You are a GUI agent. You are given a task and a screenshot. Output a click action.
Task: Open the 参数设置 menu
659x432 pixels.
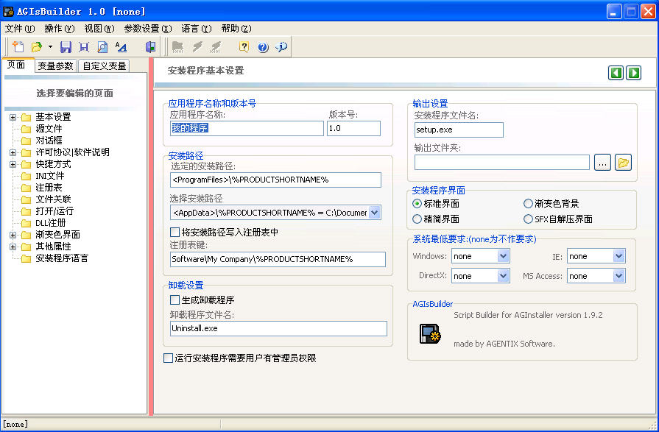(x=147, y=29)
